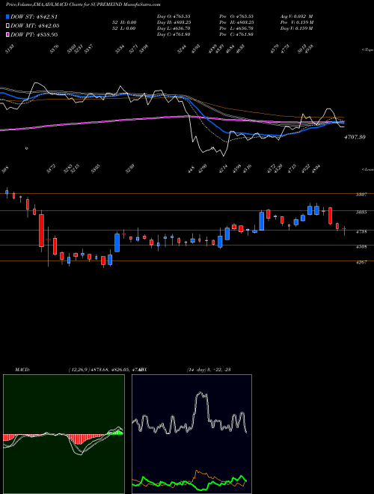This screenshot has width=374, height=494.
Task: Click the lowest dip of the white EMA price line
Action: [224, 156]
